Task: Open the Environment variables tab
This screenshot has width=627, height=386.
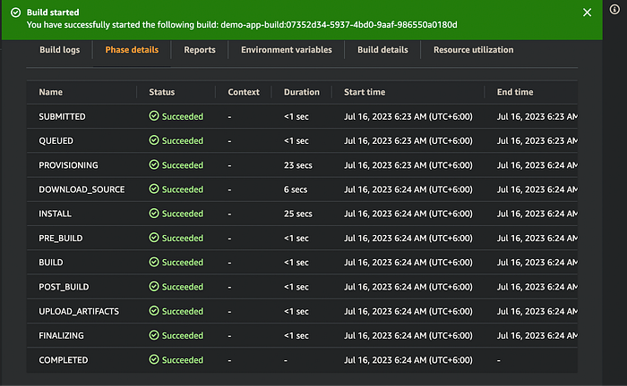Action: [286, 50]
